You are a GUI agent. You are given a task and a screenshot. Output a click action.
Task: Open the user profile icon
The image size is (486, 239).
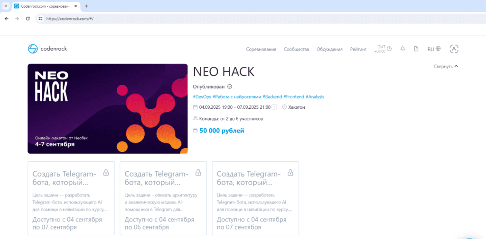coord(454,49)
